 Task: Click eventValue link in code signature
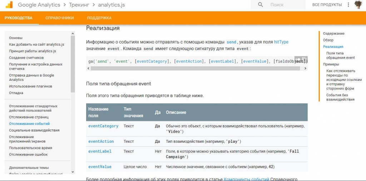pyautogui.click(x=254, y=62)
